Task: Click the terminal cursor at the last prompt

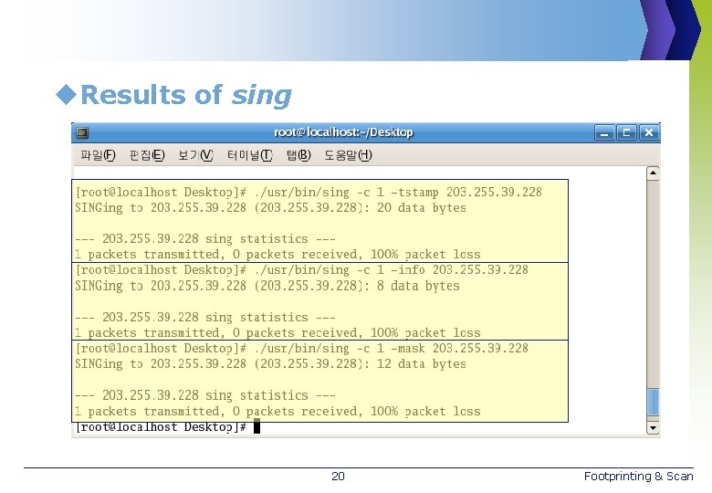Action: coord(257,426)
